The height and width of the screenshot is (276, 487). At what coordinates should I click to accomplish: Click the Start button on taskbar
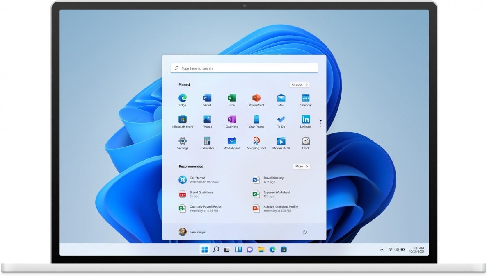204,249
